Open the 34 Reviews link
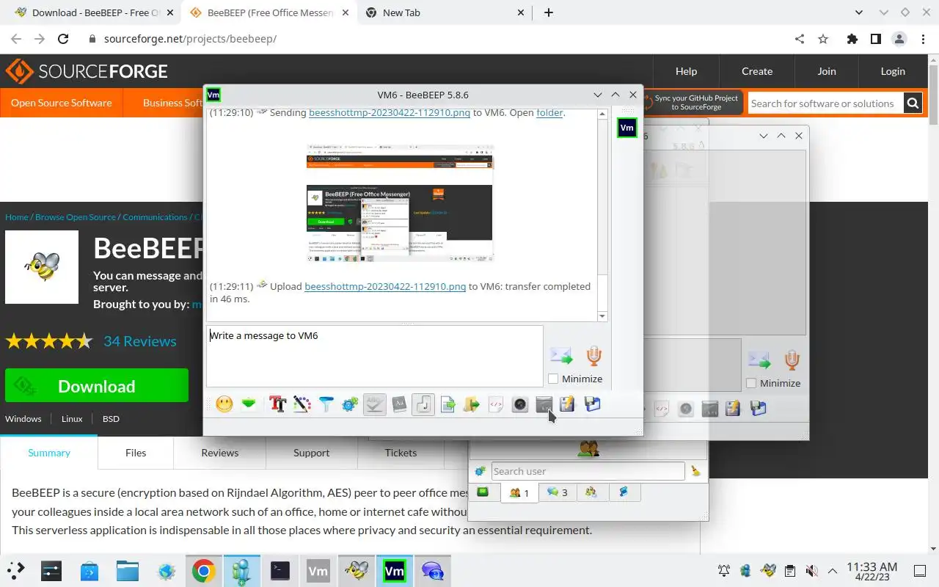 tap(140, 341)
